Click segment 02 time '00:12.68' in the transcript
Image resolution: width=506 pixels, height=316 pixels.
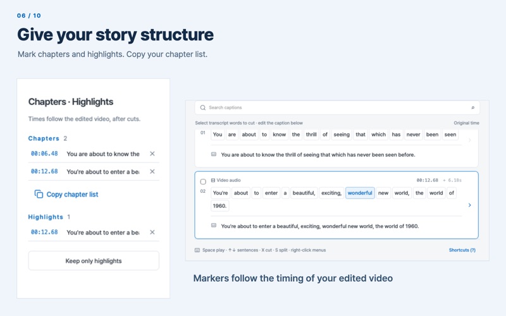(428, 180)
